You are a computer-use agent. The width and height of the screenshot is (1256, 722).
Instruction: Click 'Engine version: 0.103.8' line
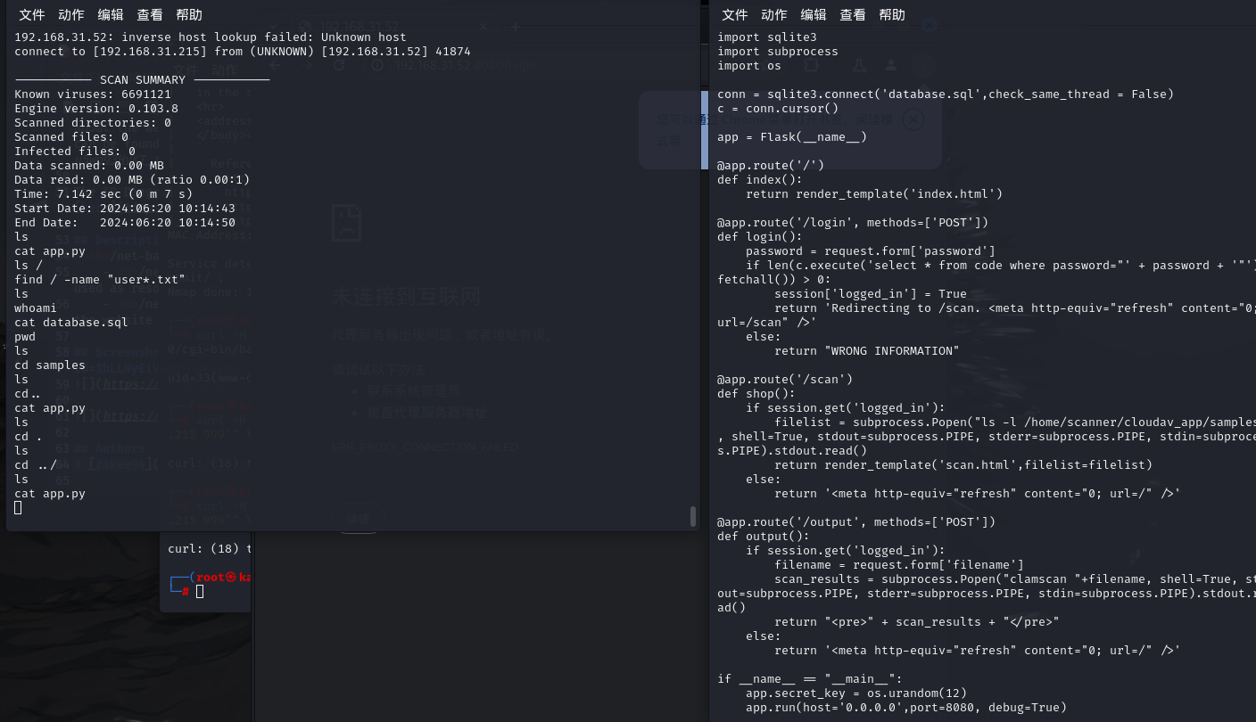[96, 109]
